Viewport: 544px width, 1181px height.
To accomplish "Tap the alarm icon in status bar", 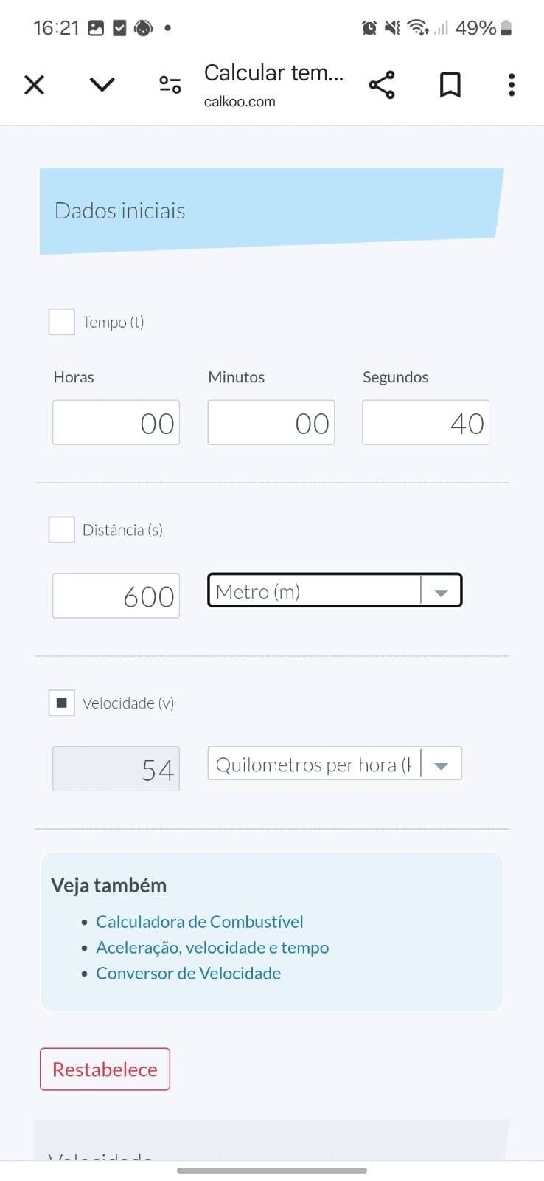I will [369, 28].
